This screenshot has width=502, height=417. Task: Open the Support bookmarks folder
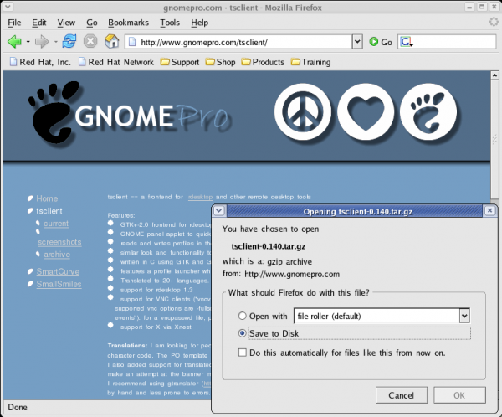click(180, 62)
